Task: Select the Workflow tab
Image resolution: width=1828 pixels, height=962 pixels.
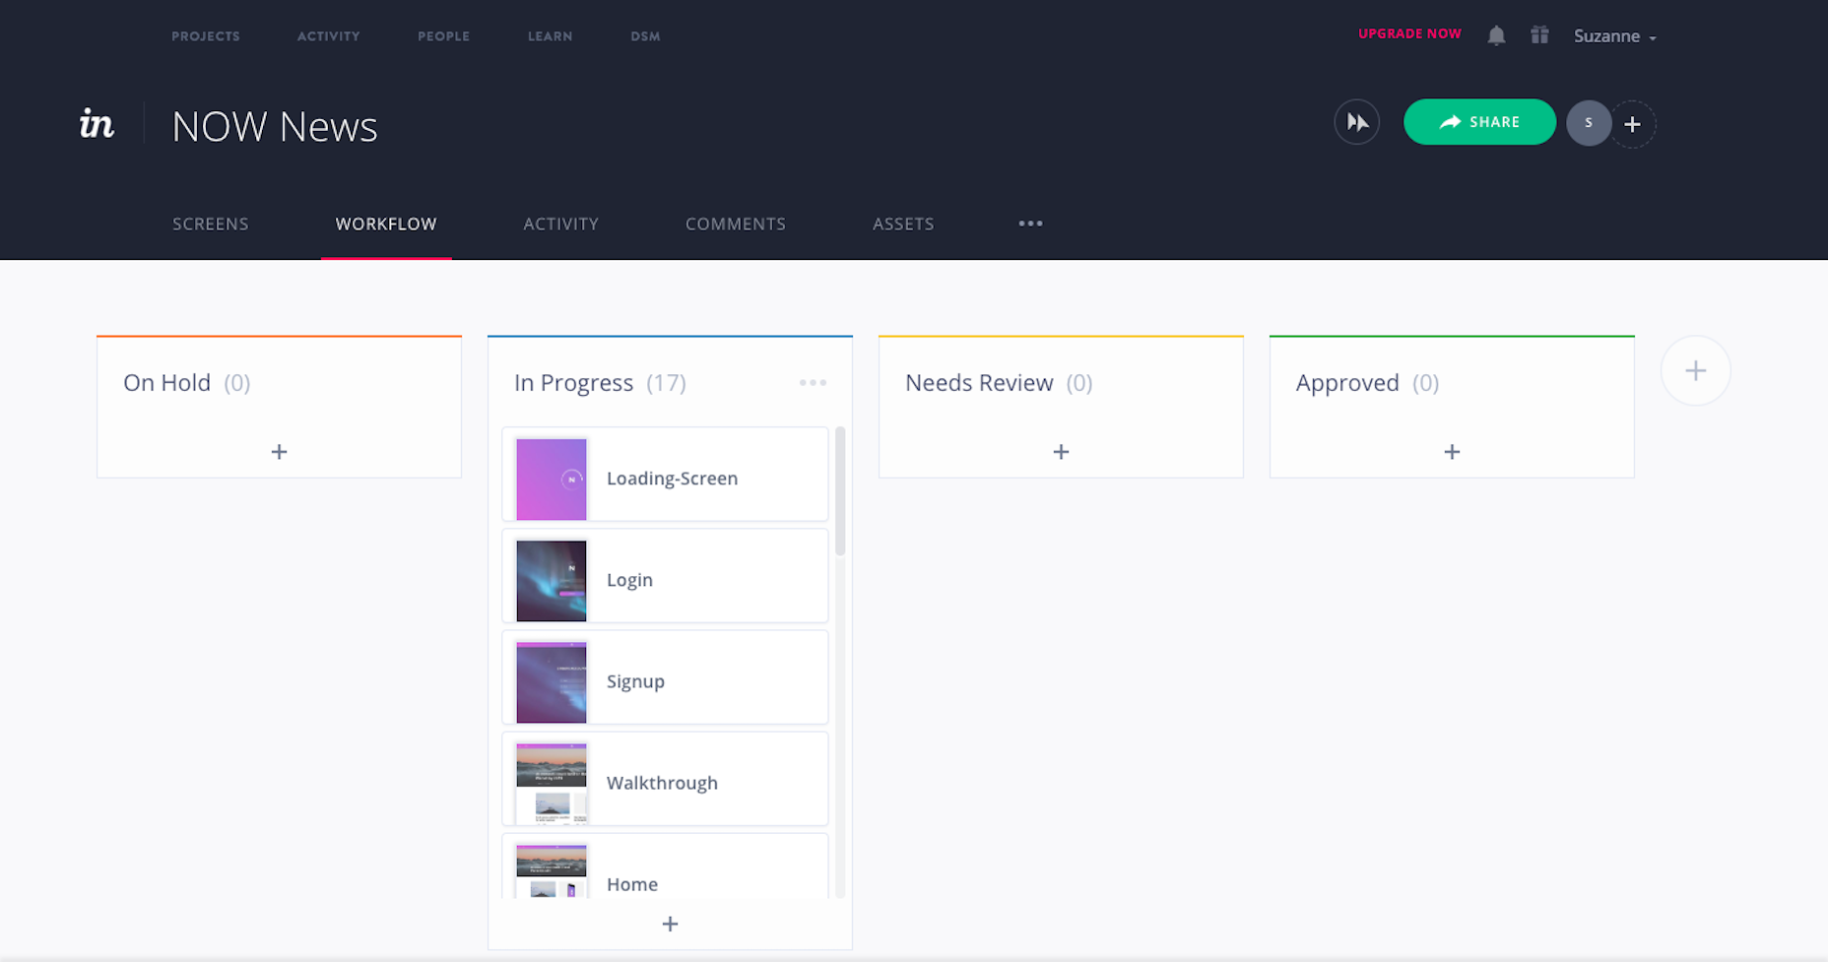Action: [386, 224]
